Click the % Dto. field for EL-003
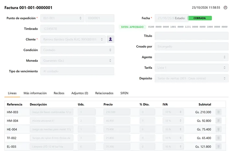 tap(147, 146)
